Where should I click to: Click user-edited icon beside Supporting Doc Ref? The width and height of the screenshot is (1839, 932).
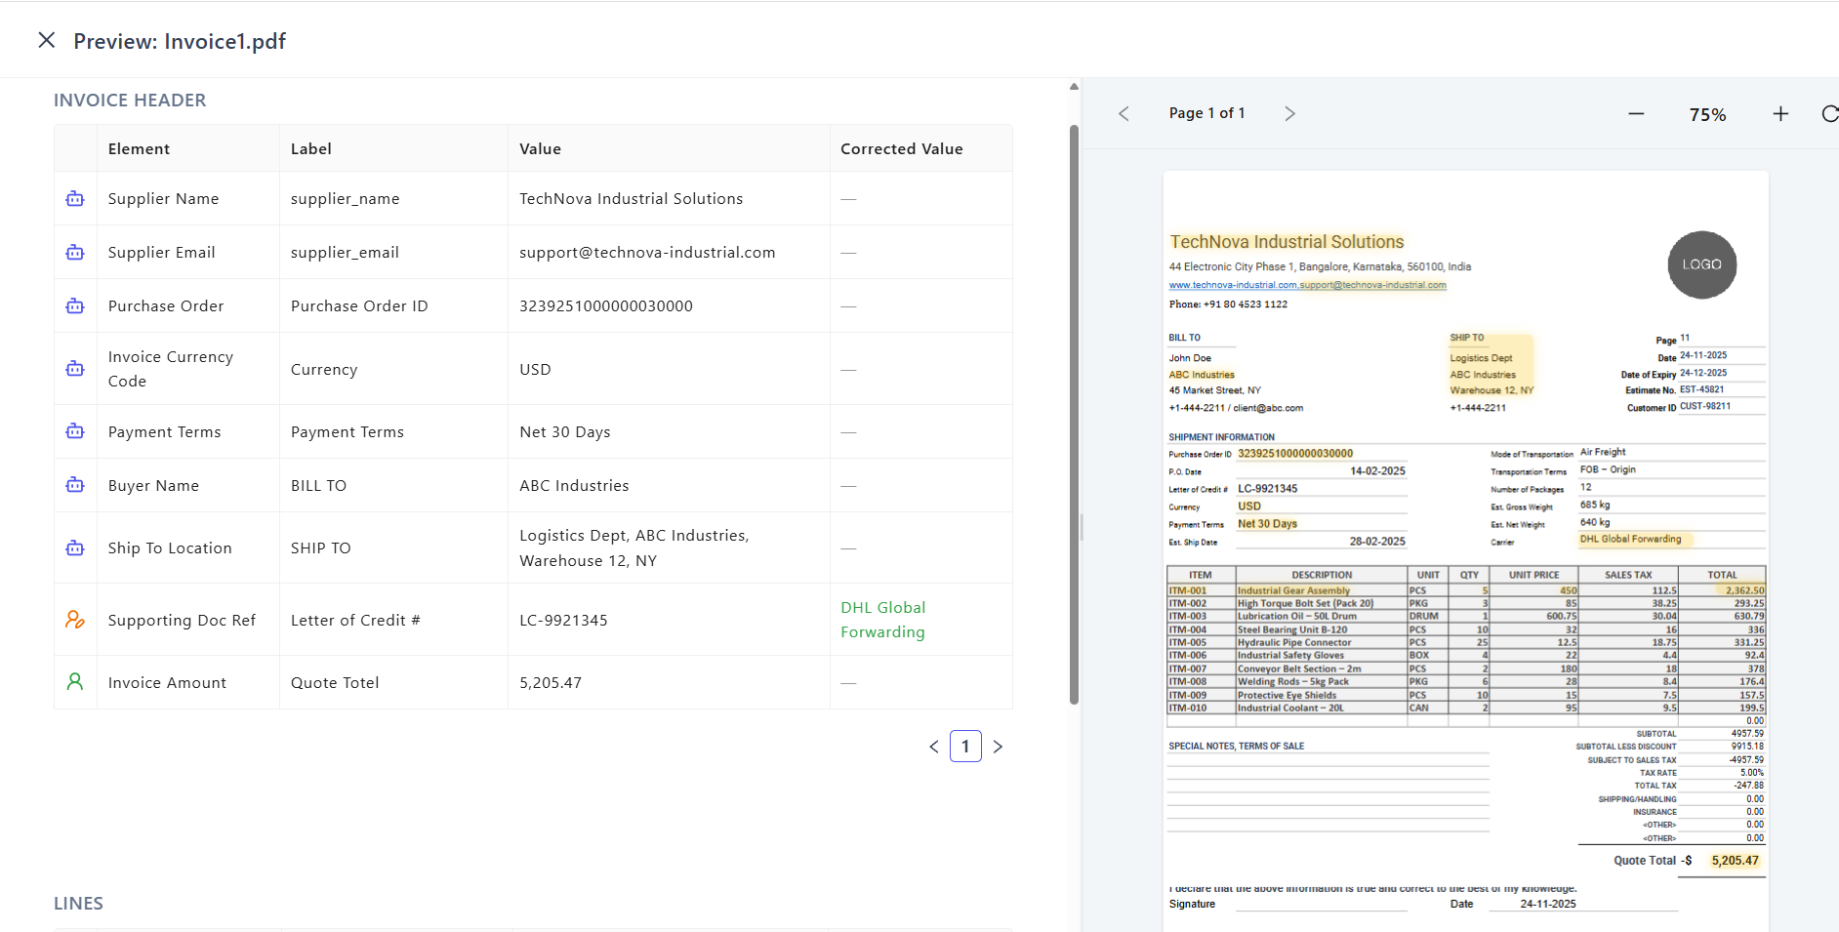click(75, 620)
